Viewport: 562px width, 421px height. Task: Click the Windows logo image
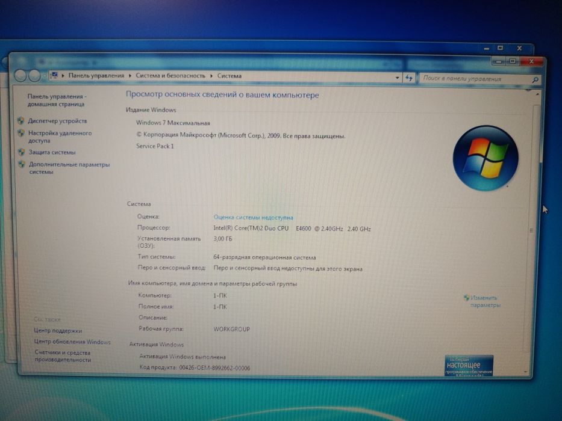coord(486,158)
